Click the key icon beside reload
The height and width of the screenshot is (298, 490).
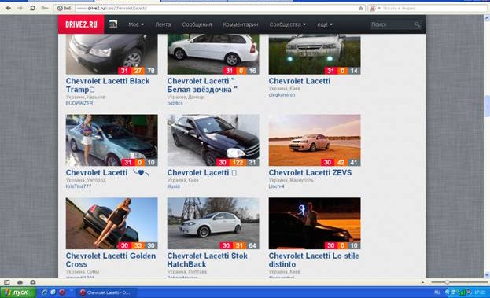coord(45,8)
